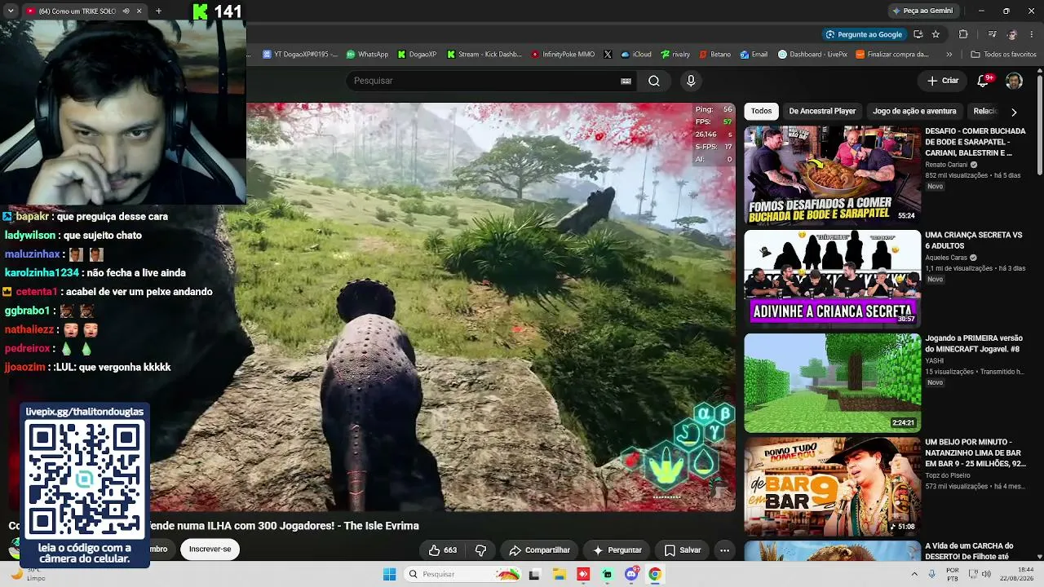Expand the tab search dropdown arrow
This screenshot has height=587, width=1044.
[11, 11]
